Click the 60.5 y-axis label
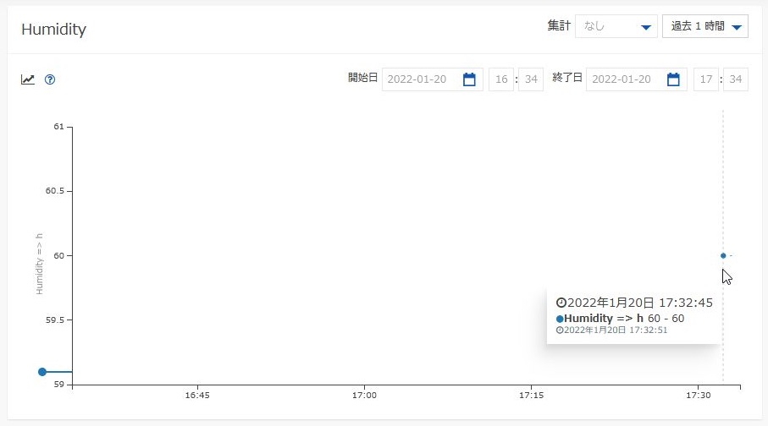The width and height of the screenshot is (768, 426). [x=55, y=191]
